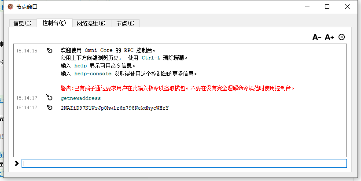
Task: Open the 节点(P) tab
Action: pos(125,23)
